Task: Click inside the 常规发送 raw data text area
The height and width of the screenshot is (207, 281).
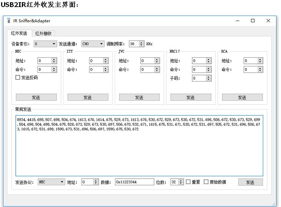Action: (x=139, y=146)
